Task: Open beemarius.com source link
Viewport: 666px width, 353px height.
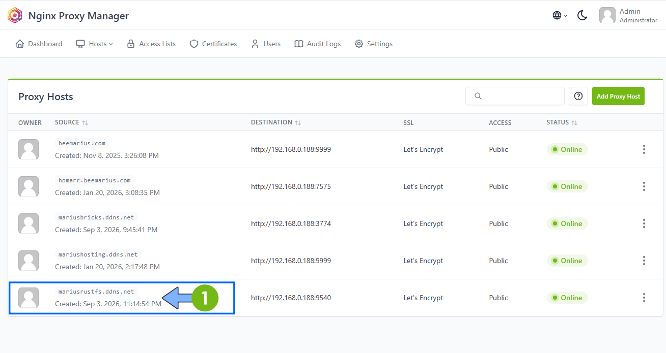Action: (82, 143)
